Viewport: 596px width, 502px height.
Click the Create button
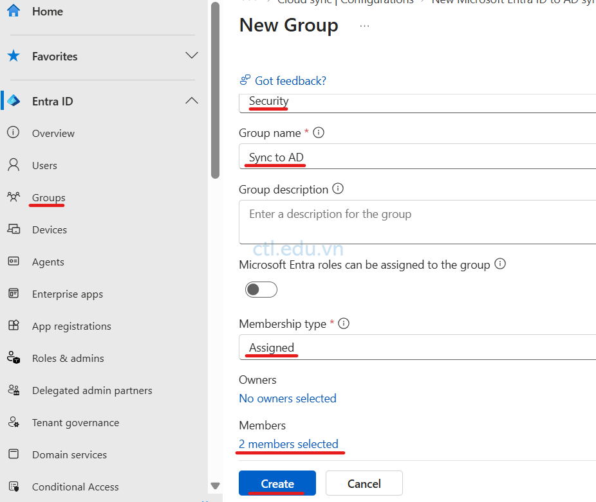tap(277, 483)
